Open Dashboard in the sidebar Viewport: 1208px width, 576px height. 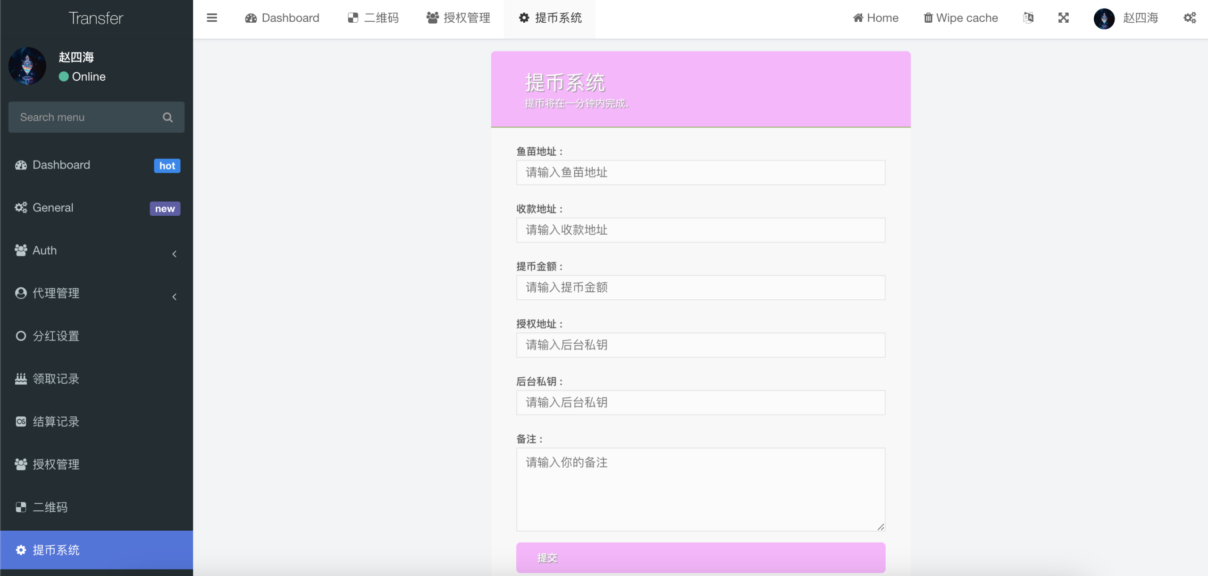pyautogui.click(x=61, y=165)
